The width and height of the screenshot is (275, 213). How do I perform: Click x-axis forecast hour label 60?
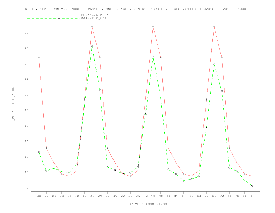click(x=191, y=196)
